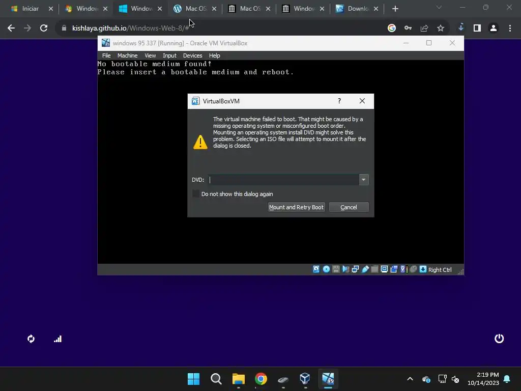This screenshot has height=391, width=521.
Task: Open File Explorer from taskbar
Action: (238, 379)
